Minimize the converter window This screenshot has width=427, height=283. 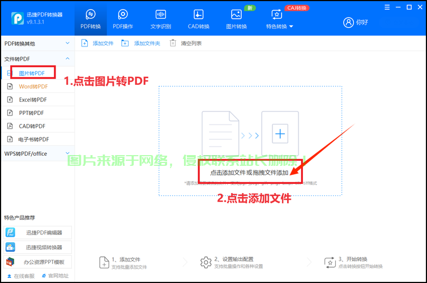[x=398, y=7]
